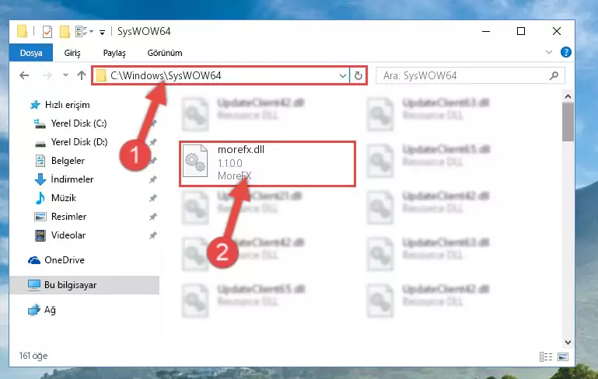Click the 1.1.0.0 version text
The image size is (598, 379).
click(x=230, y=163)
